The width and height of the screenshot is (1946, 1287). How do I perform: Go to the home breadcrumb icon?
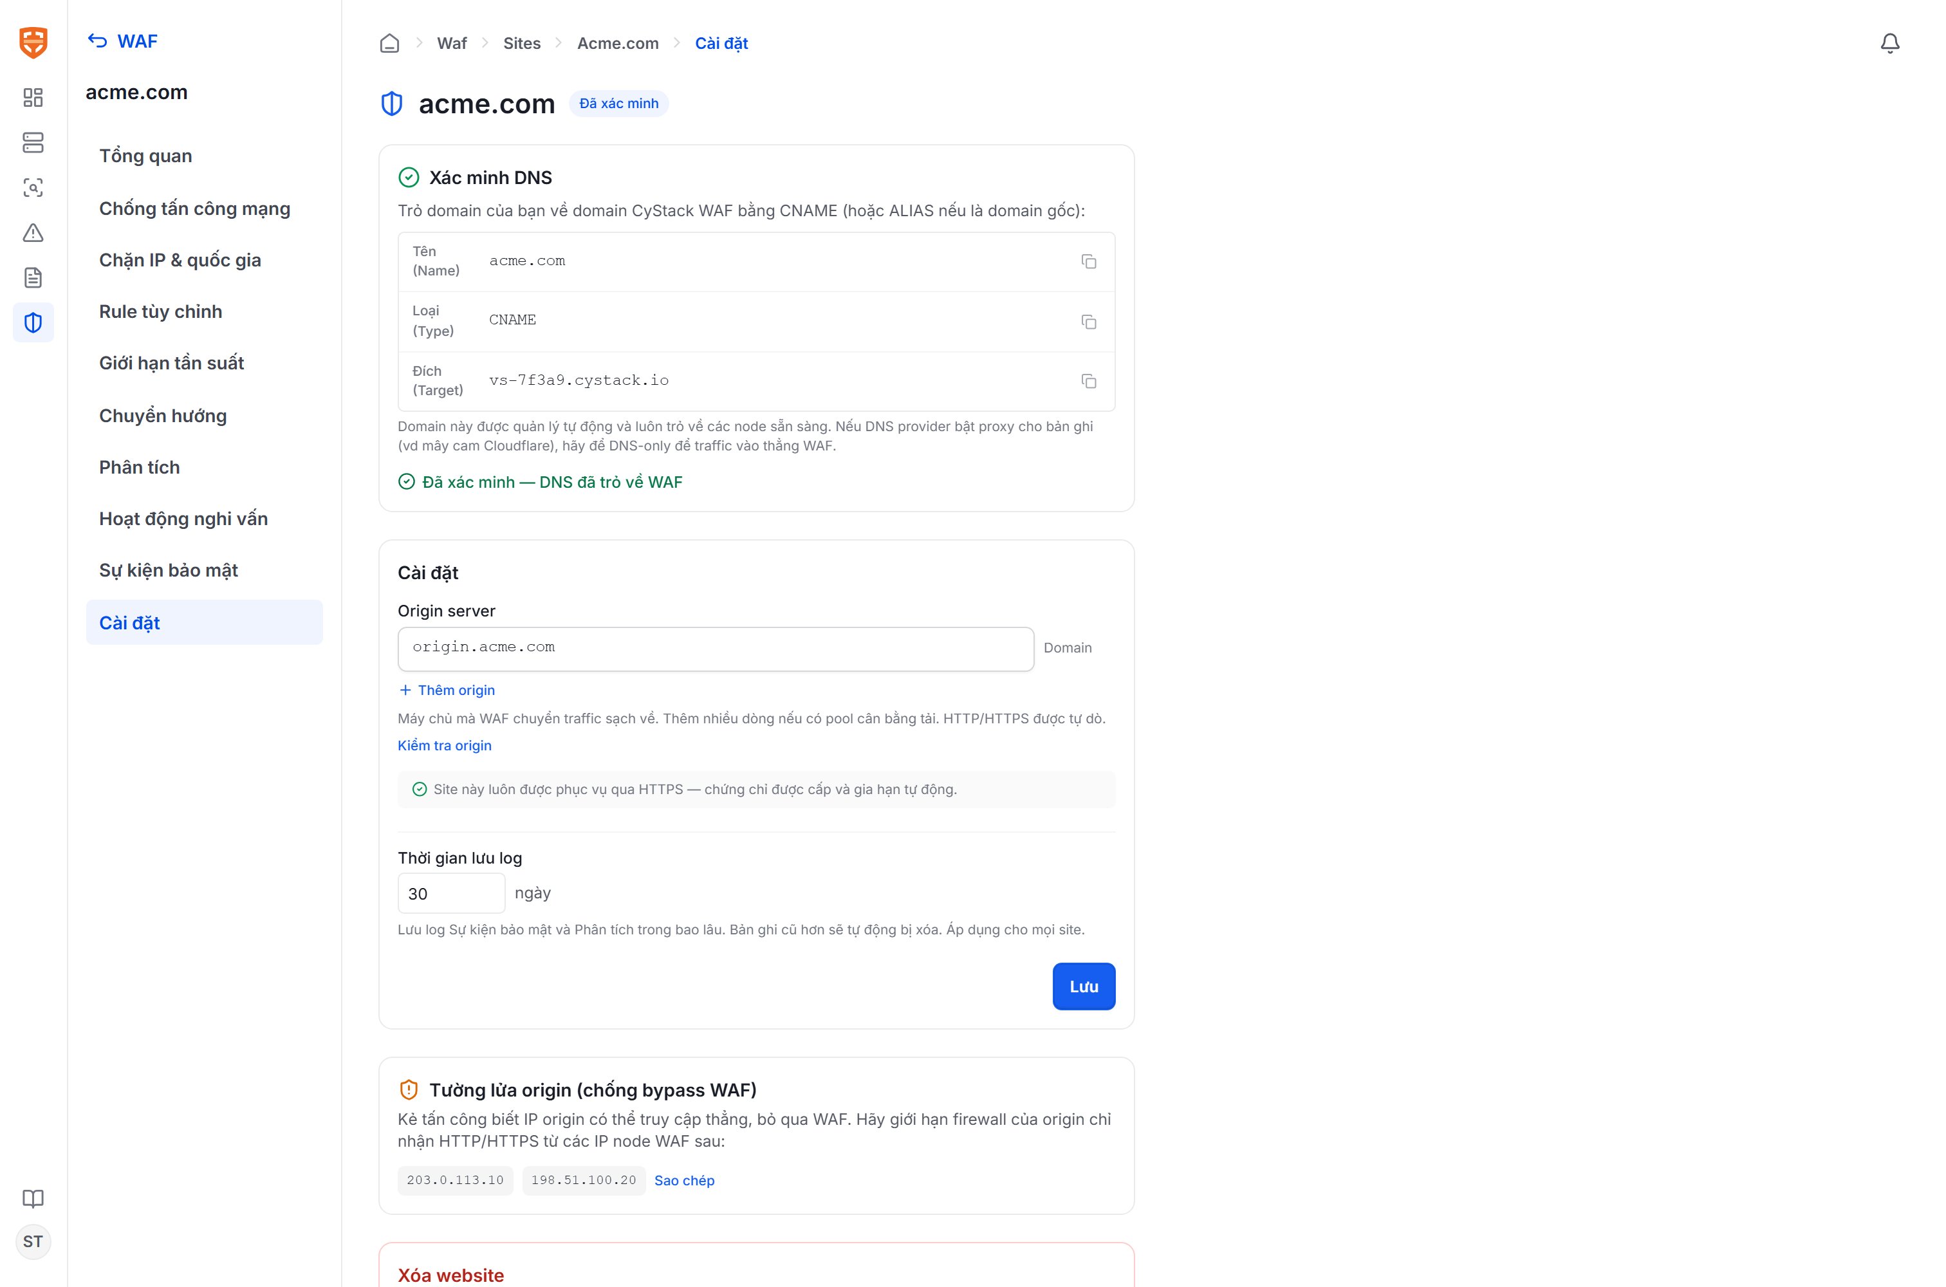coord(389,44)
